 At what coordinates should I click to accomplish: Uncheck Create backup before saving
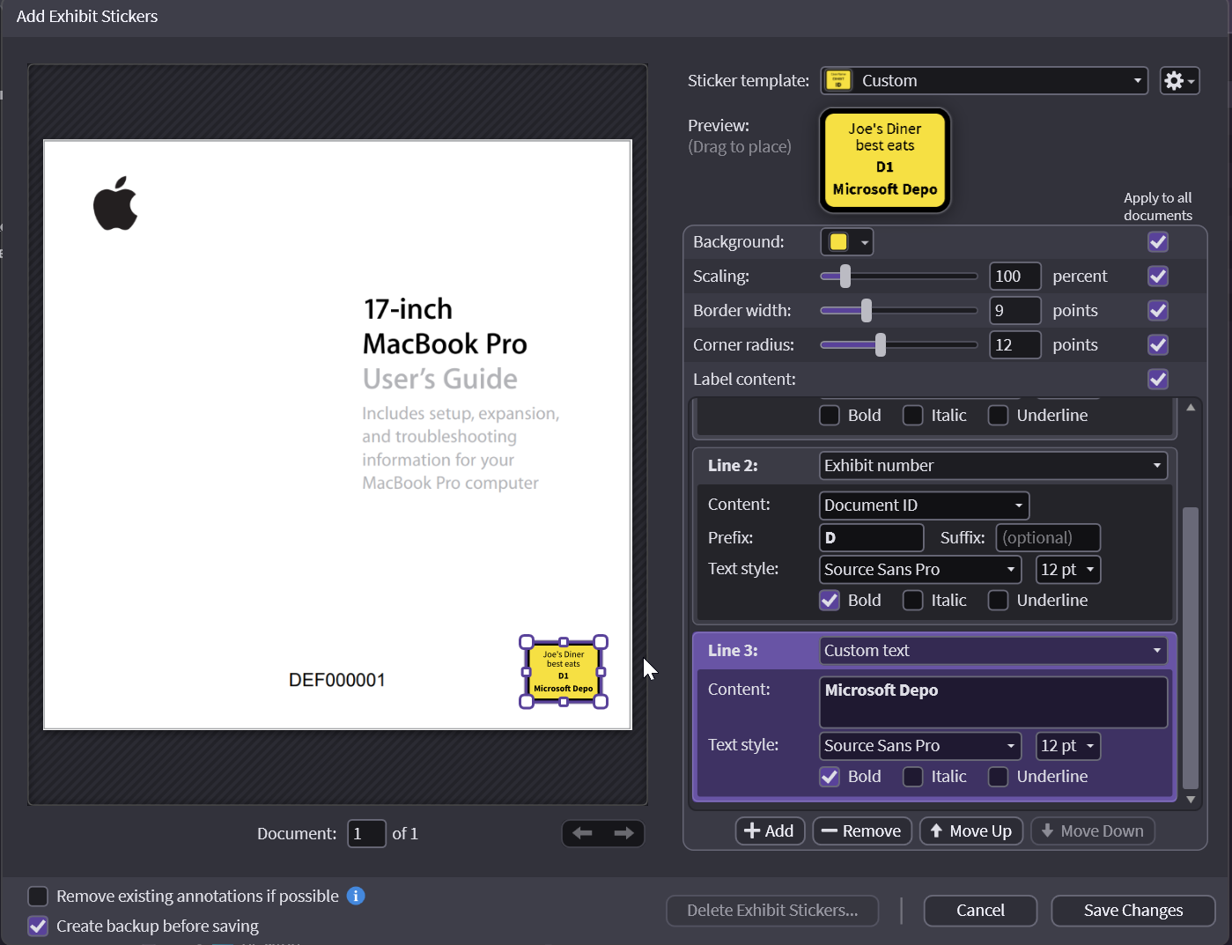point(38,926)
